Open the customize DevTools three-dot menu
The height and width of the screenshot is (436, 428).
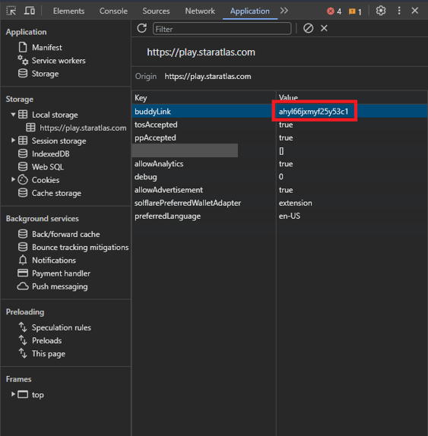399,11
